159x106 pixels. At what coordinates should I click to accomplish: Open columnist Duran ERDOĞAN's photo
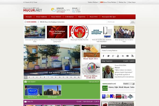(108, 72)
